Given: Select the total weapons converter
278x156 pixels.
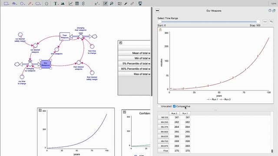Looking at the screenshot, I should [x=57, y=50].
